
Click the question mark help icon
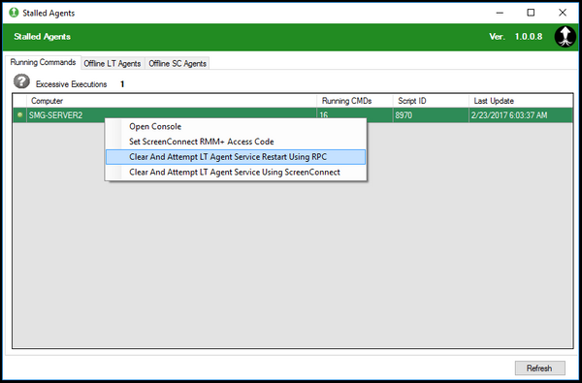pyautogui.click(x=21, y=81)
